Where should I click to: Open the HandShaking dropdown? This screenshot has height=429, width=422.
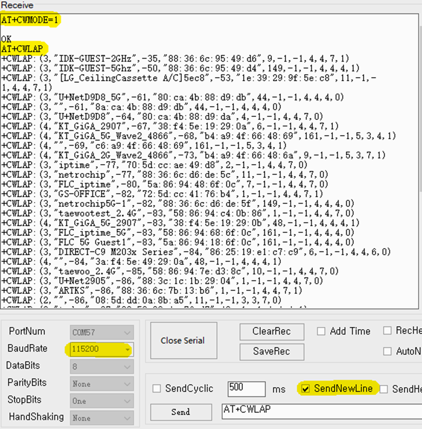(x=101, y=418)
